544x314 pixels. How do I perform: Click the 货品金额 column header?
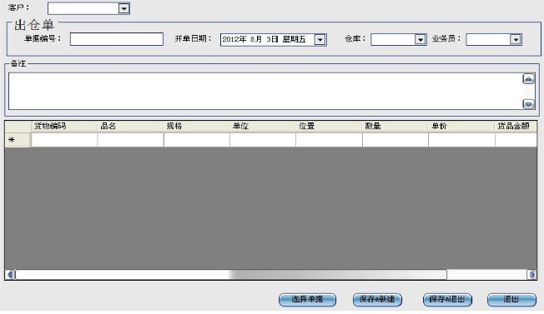click(x=516, y=127)
